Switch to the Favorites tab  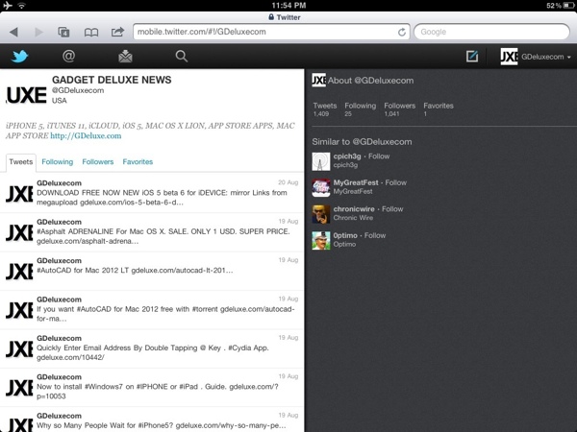pyautogui.click(x=138, y=162)
